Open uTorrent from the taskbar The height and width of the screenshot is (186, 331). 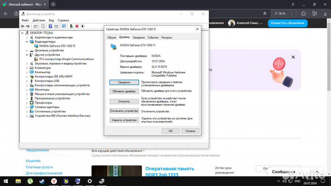(x=30, y=181)
